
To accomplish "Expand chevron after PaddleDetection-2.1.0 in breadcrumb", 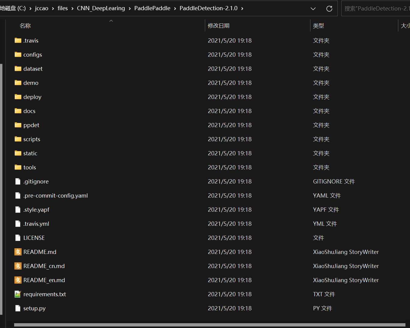I will point(242,9).
